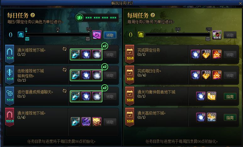The height and width of the screenshot is (147, 243).
Task: Click the chest icon below weekly 200 marker
Action: tap(208, 39)
